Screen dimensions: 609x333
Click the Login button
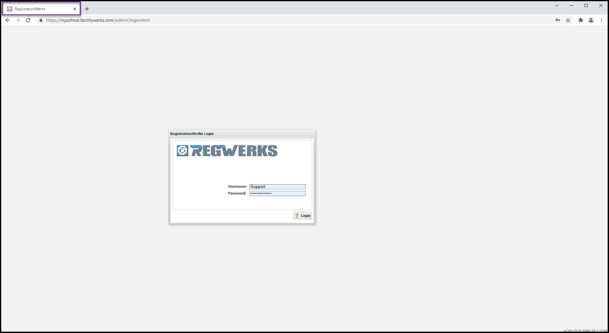pos(303,216)
